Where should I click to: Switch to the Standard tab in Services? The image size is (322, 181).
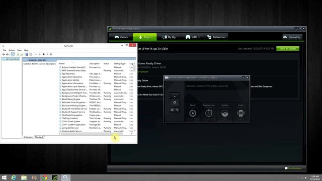(x=39, y=137)
